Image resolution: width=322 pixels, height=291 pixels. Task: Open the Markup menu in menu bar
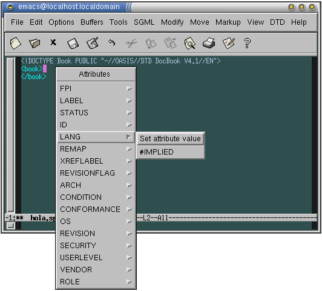(x=228, y=22)
